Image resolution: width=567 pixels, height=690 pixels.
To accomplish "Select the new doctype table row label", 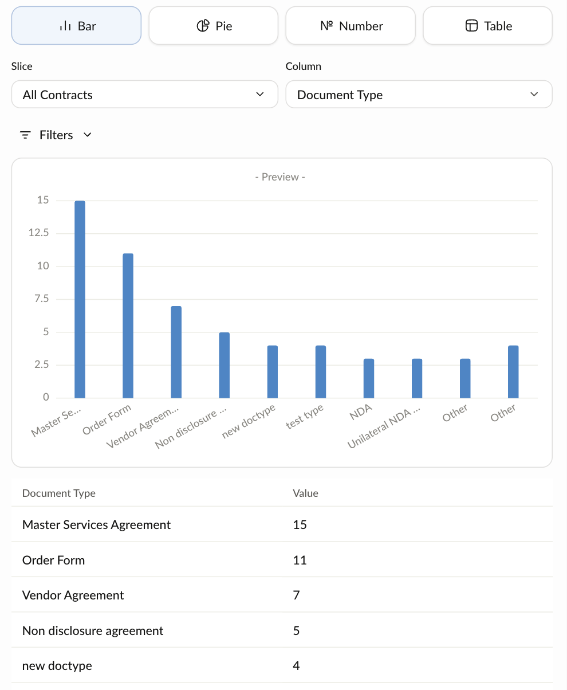I will tap(57, 666).
